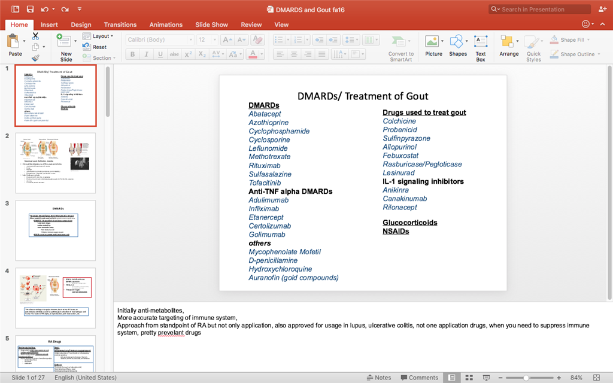Toggle Strikethrough formatting
Viewport: 613px width, 383px height.
point(174,54)
